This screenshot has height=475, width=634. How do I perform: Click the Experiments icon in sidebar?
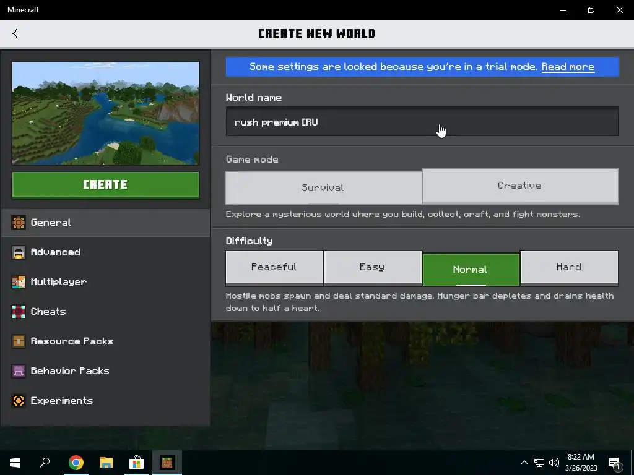[x=18, y=401]
